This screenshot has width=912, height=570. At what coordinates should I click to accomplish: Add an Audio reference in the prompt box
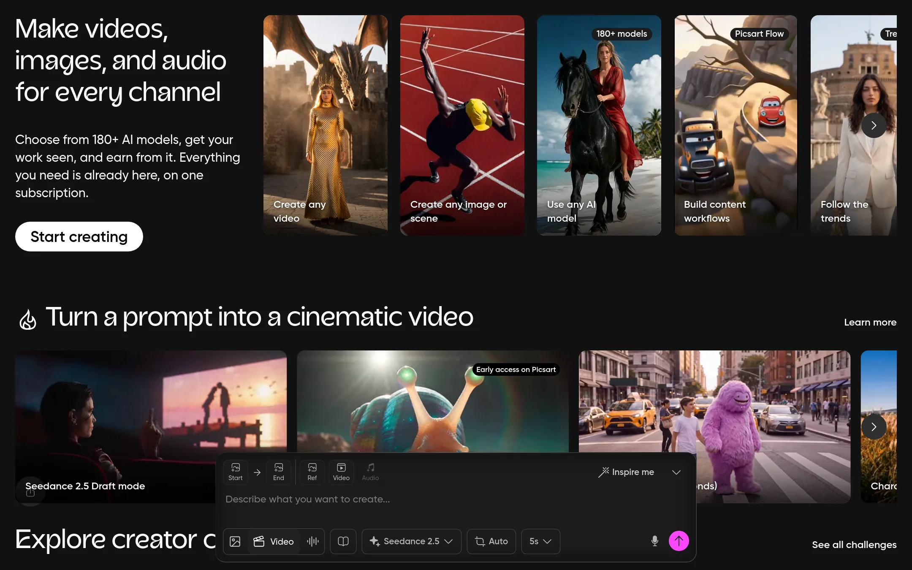pos(370,472)
